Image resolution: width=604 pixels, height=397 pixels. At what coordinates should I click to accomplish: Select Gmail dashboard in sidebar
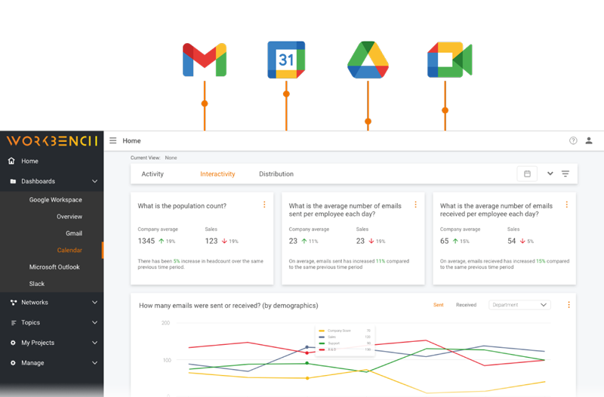click(73, 233)
